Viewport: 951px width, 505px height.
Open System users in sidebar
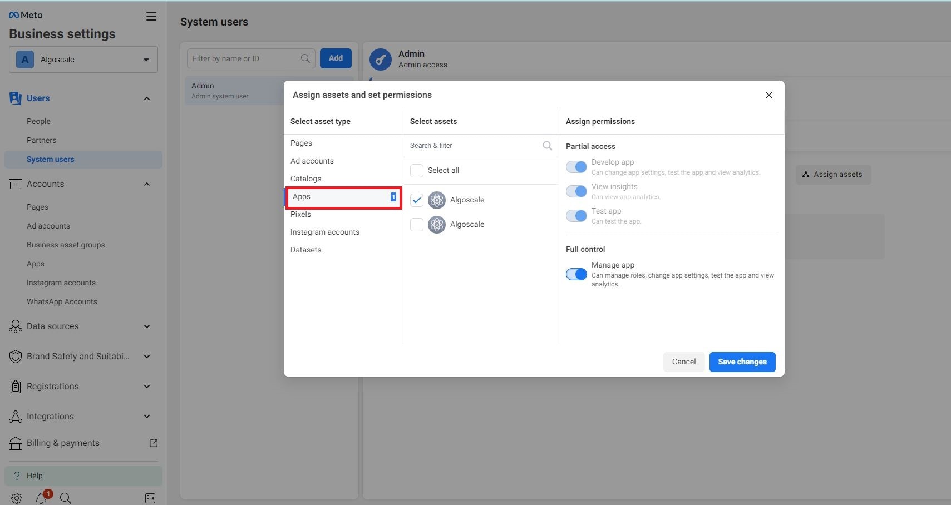pyautogui.click(x=83, y=160)
